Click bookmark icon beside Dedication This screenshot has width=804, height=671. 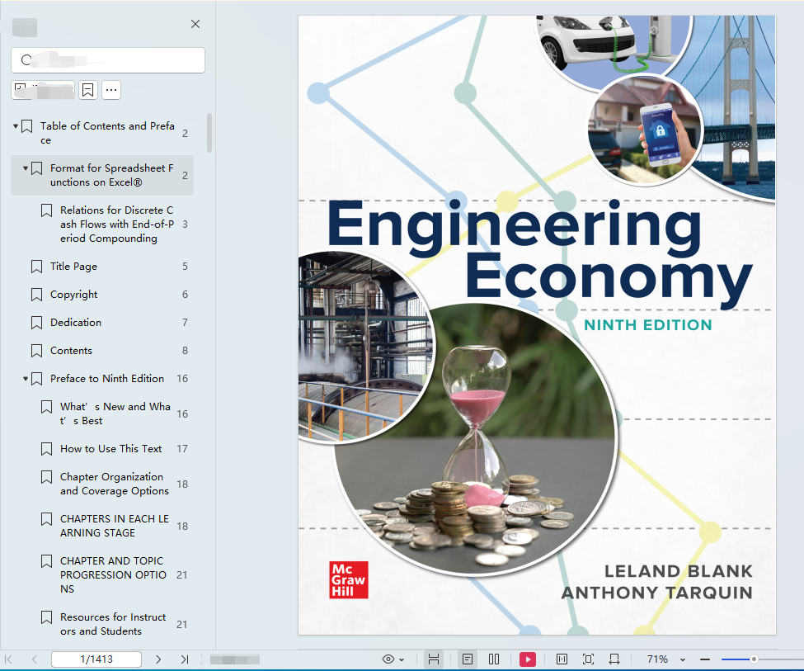pos(36,323)
